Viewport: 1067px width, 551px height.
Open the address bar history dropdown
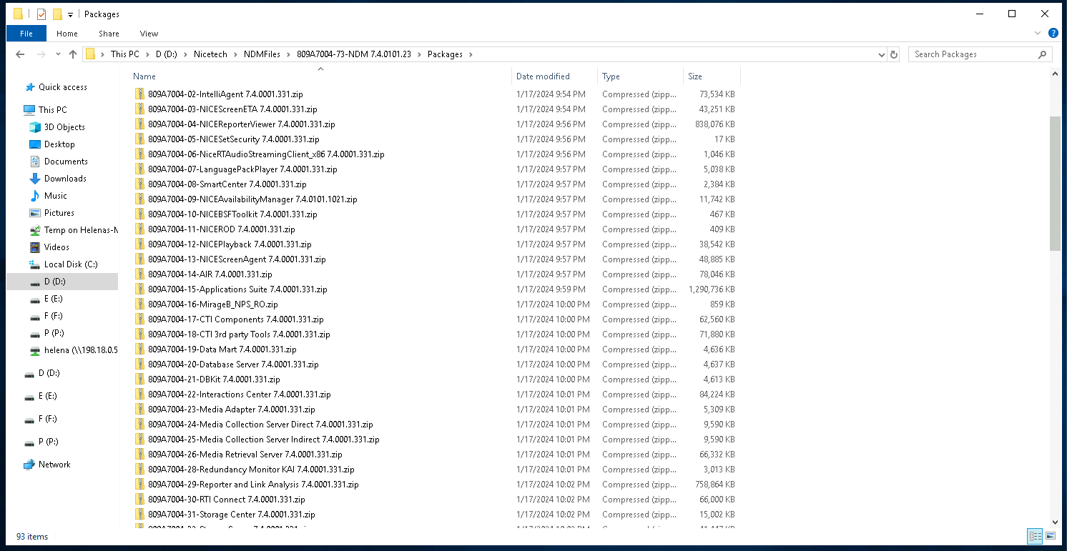[x=881, y=54]
